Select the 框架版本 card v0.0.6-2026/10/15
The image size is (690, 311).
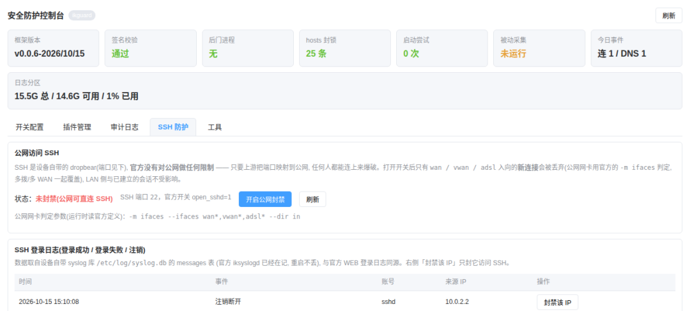point(53,49)
